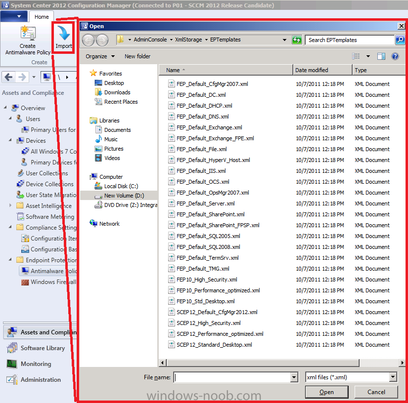Image resolution: width=408 pixels, height=403 pixels.
Task: Select Local Disk (C:)
Action: [121, 186]
